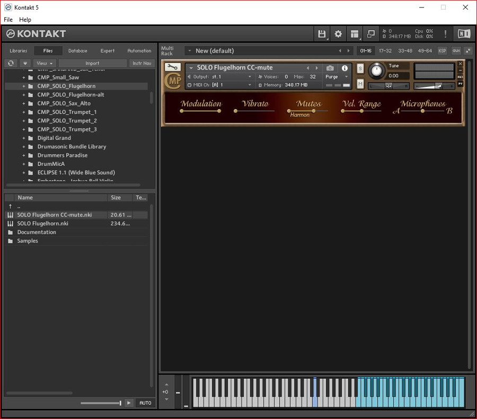Shift keyboard octave down arrow
The height and width of the screenshot is (419, 477).
(x=166, y=399)
